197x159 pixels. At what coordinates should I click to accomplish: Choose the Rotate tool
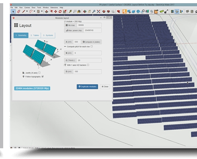(60, 12)
